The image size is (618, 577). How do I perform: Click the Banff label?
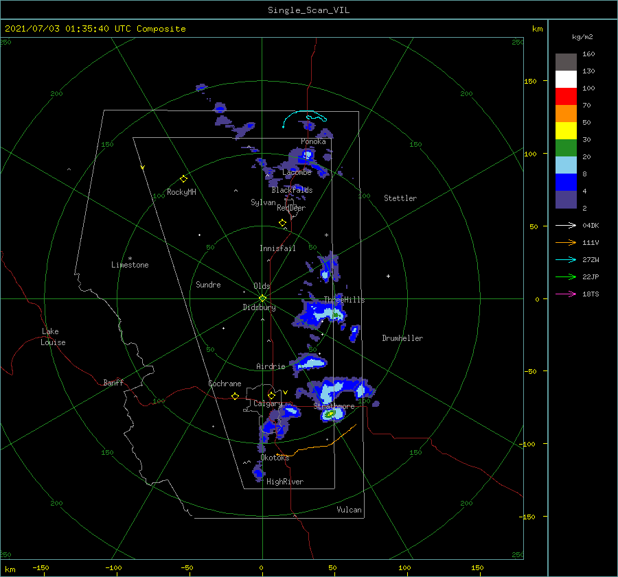pyautogui.click(x=113, y=382)
